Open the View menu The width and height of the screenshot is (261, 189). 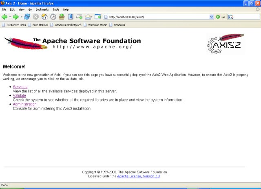21,9
